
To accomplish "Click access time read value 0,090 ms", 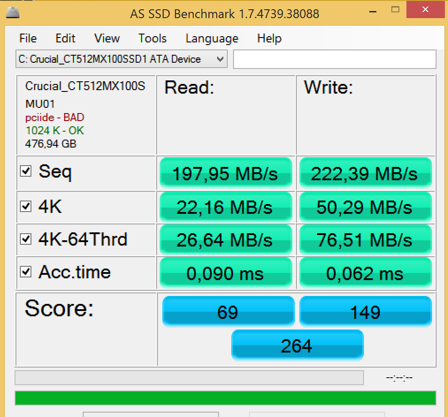I will pos(226,273).
